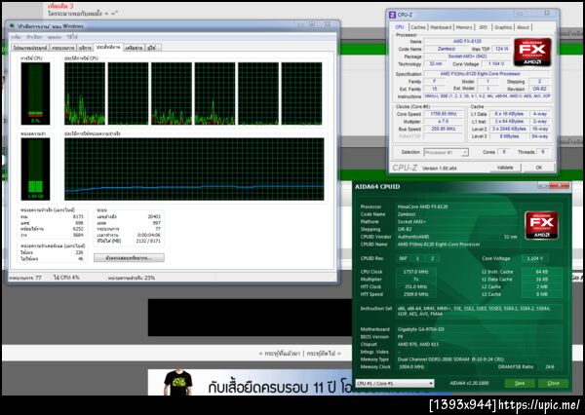Open the SPD tab in CPU-Z

[484, 27]
